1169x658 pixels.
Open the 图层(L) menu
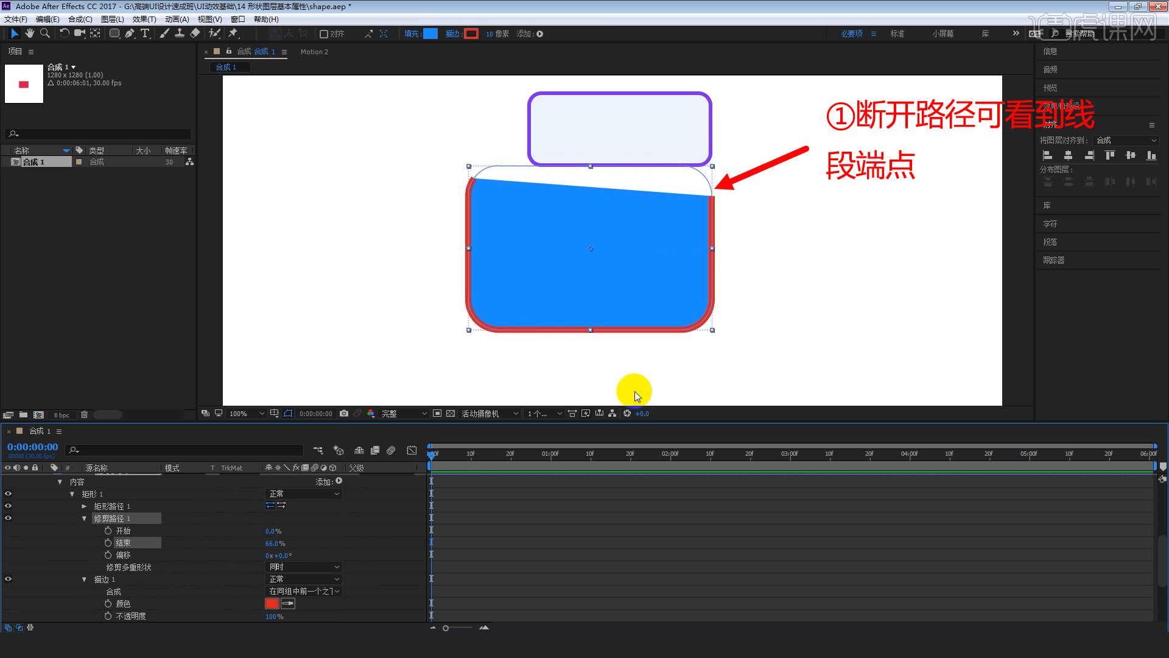click(x=113, y=19)
